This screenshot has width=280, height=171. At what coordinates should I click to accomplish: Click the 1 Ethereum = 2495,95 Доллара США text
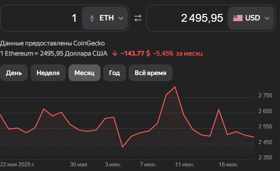click(x=54, y=53)
